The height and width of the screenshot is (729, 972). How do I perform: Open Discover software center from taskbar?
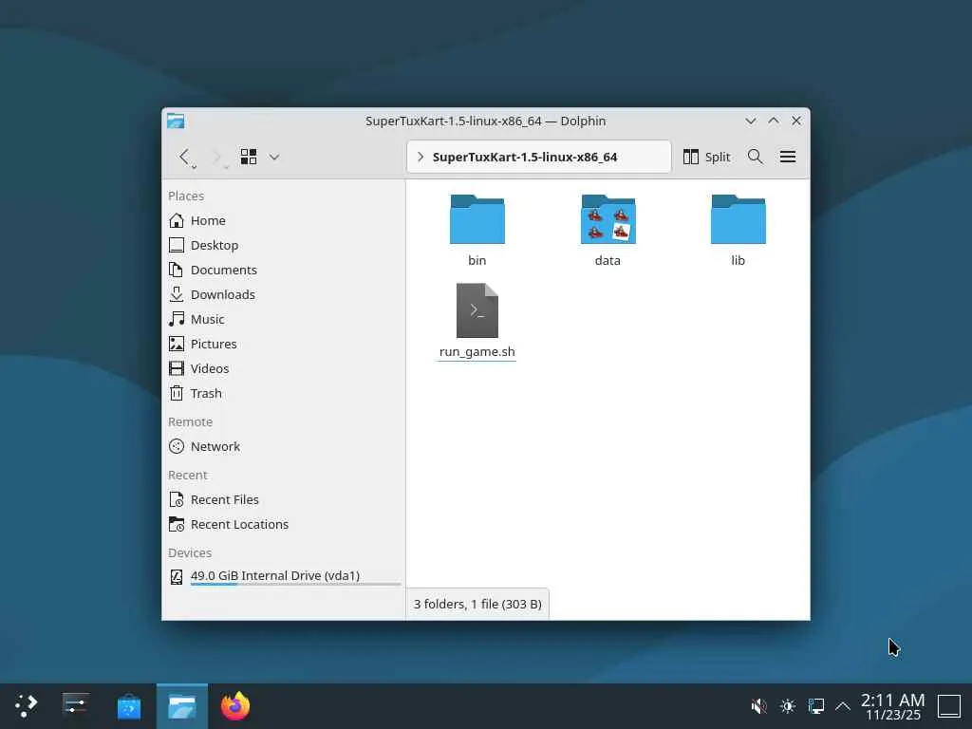129,706
